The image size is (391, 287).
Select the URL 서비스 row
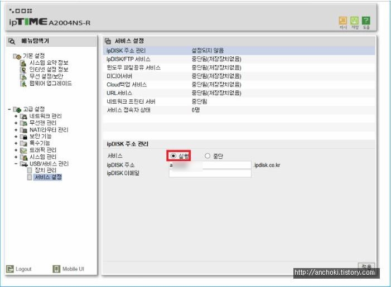[x=239, y=93]
